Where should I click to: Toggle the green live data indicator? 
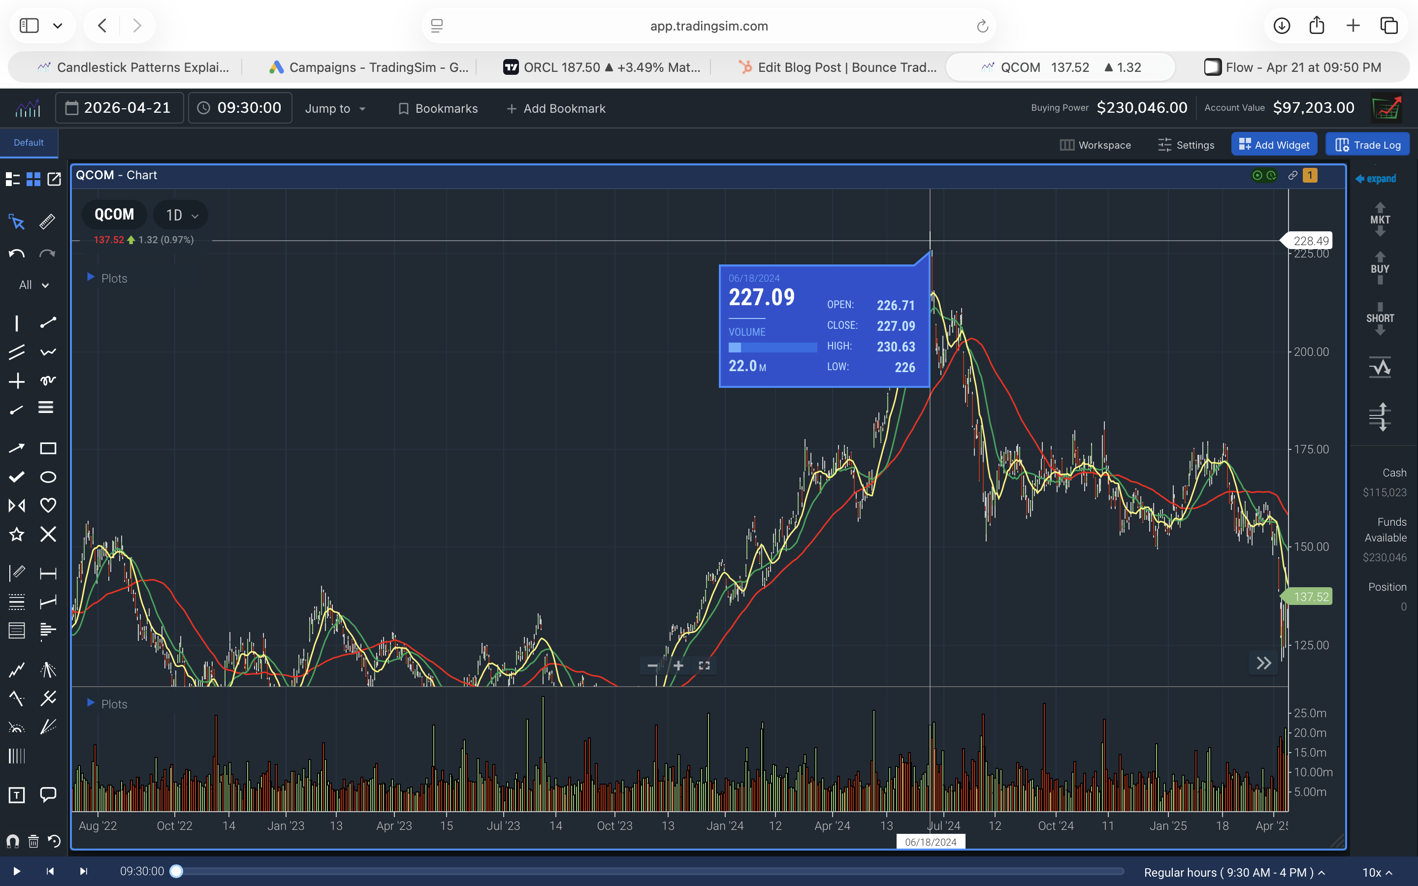click(1257, 176)
